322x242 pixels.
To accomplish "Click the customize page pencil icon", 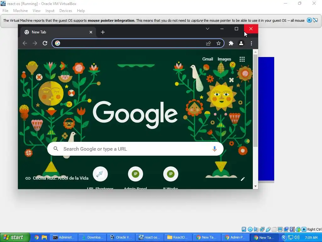I will 243,179.
